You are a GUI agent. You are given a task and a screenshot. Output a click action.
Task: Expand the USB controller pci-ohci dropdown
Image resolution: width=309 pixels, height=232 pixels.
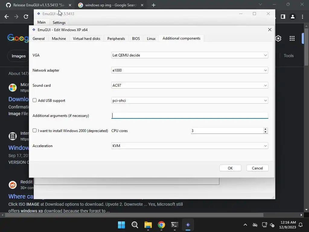click(190, 101)
